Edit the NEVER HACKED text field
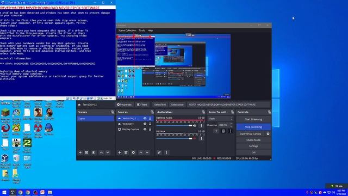This screenshot has width=348, height=196. [x=228, y=105]
